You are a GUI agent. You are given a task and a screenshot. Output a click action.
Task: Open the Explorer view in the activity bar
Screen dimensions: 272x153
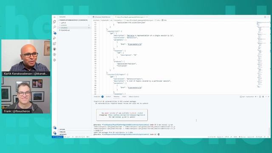pos(54,22)
